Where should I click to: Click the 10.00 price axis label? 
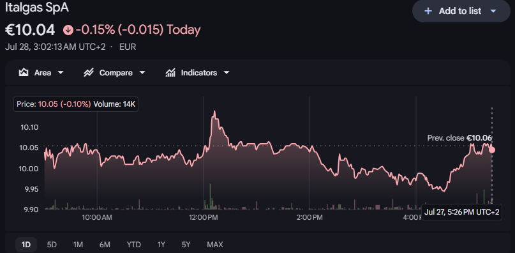(29, 169)
